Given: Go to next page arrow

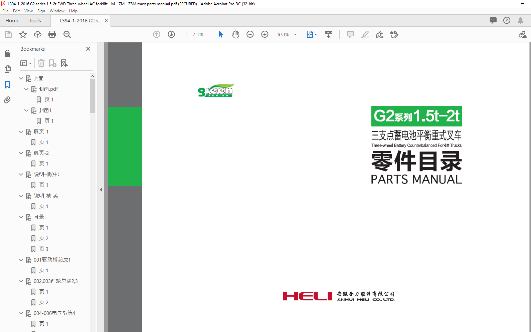Looking at the screenshot, I should (171, 34).
